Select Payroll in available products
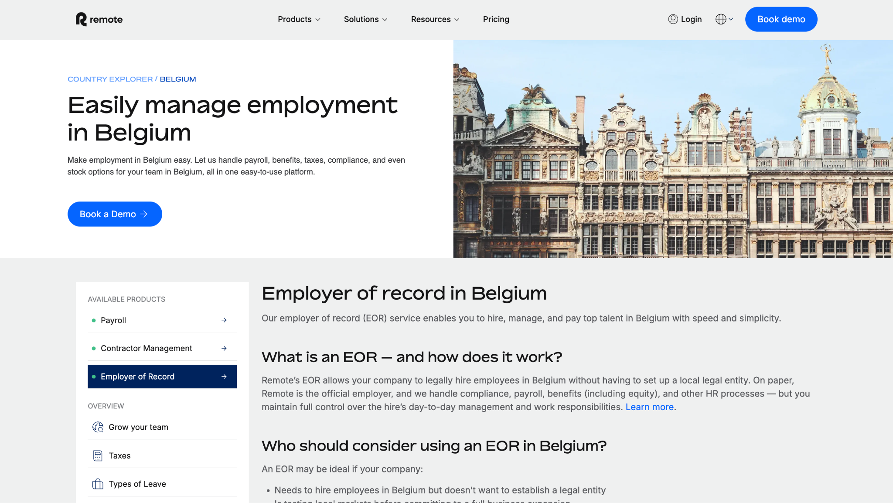The width and height of the screenshot is (893, 503). 162,320
